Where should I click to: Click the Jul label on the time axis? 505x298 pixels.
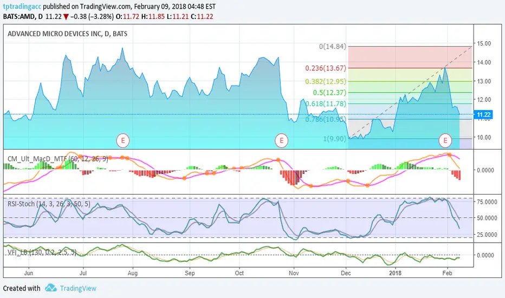[83, 273]
